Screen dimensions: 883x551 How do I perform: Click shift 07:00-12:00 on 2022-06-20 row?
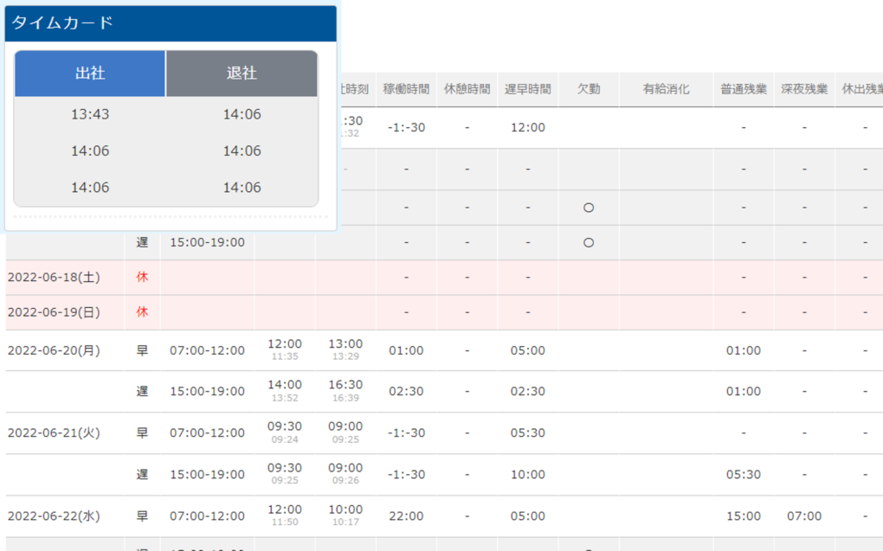click(207, 350)
